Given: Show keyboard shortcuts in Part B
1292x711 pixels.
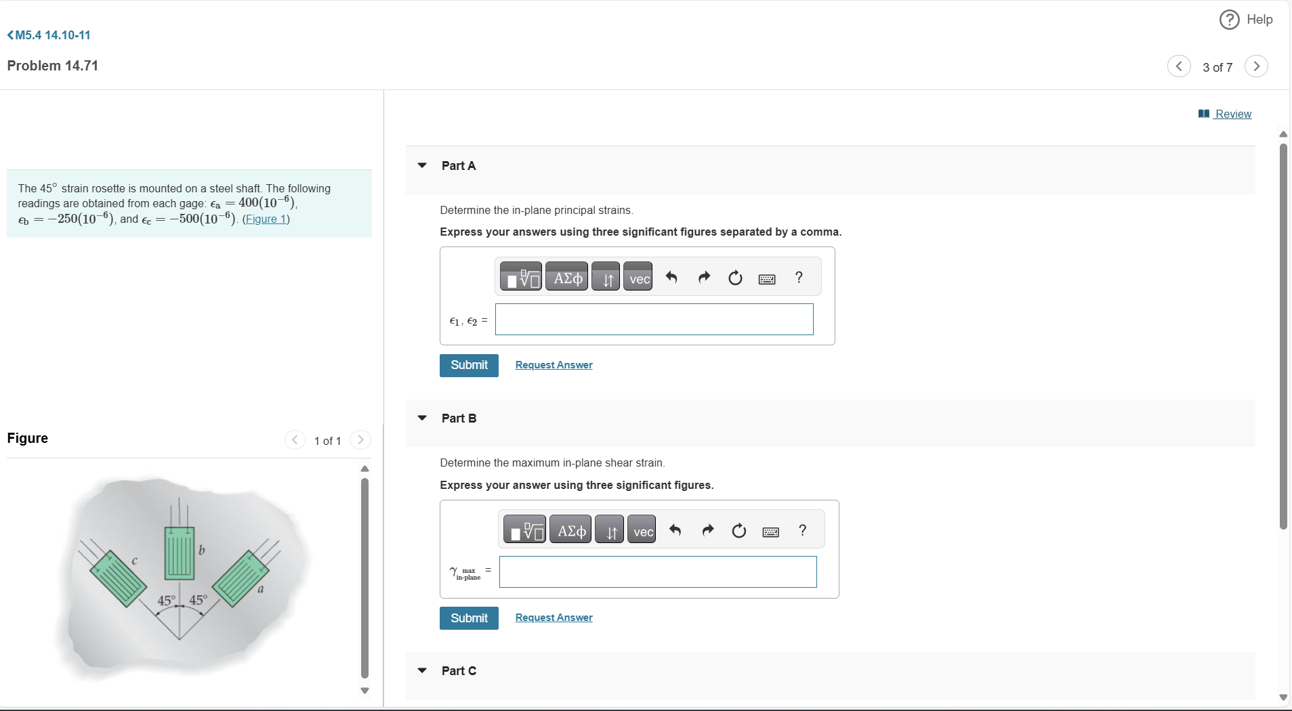Looking at the screenshot, I should [x=771, y=532].
